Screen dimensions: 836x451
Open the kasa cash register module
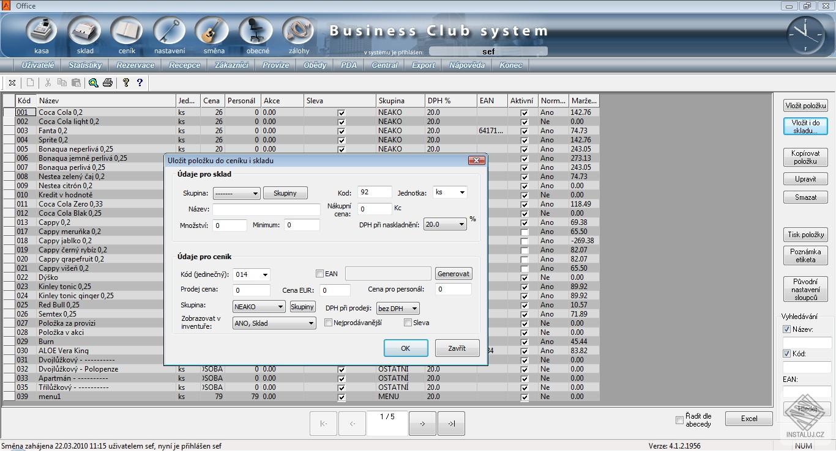[x=42, y=34]
